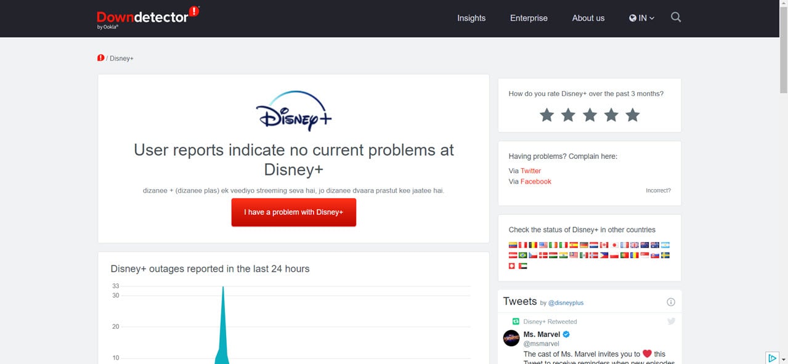The image size is (788, 364).
Task: Rate Disney+ one star
Action: pos(546,115)
